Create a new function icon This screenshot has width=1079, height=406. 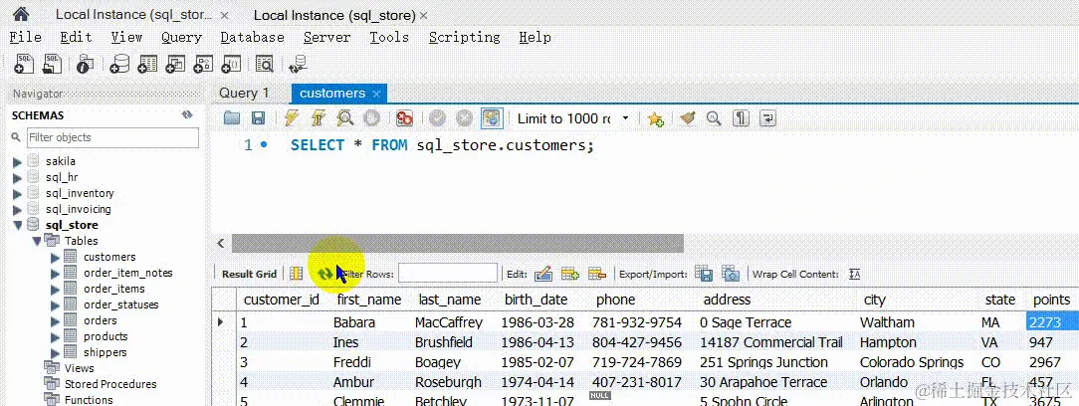point(231,64)
